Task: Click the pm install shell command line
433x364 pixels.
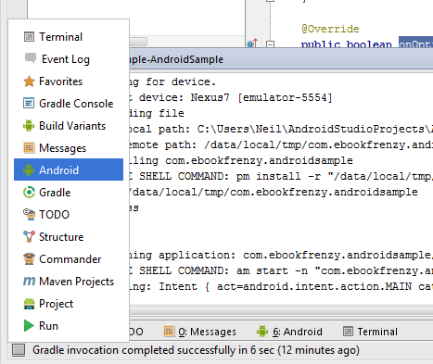Action: 281,176
